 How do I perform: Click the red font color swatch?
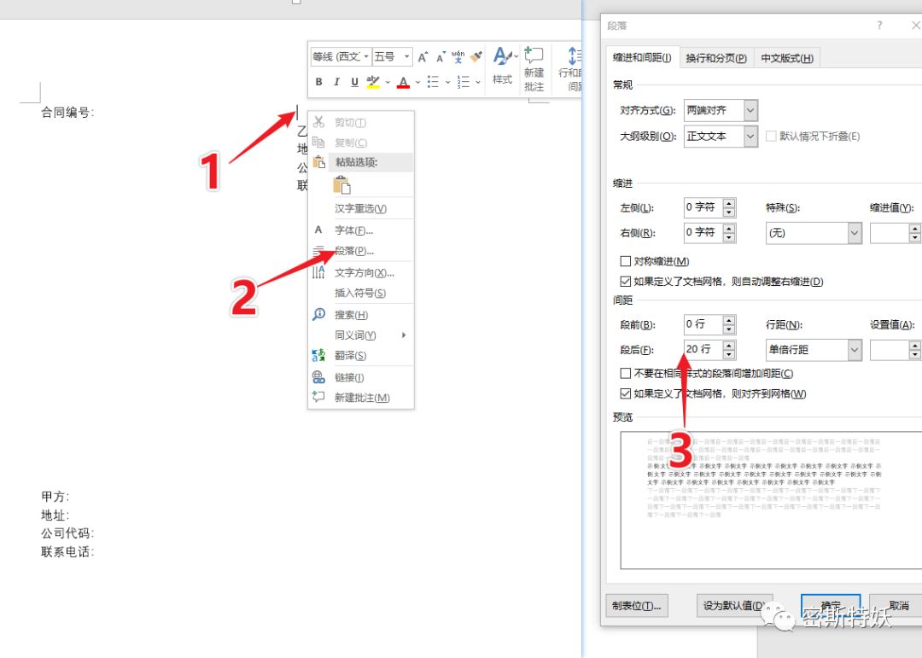point(402,82)
